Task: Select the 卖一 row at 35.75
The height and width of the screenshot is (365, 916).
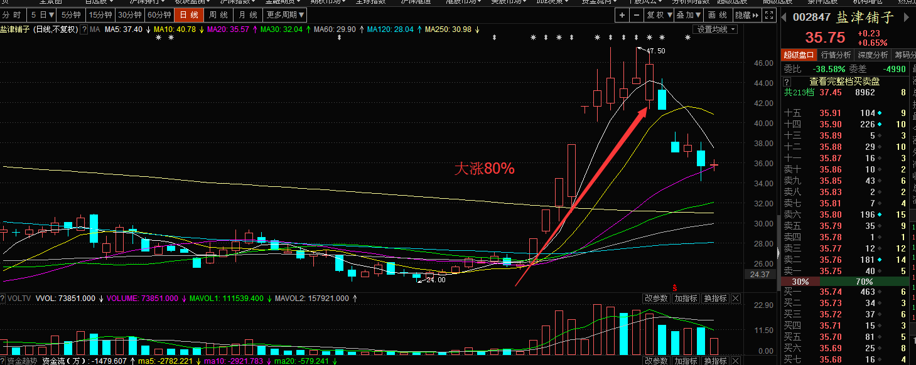Action: (x=845, y=271)
